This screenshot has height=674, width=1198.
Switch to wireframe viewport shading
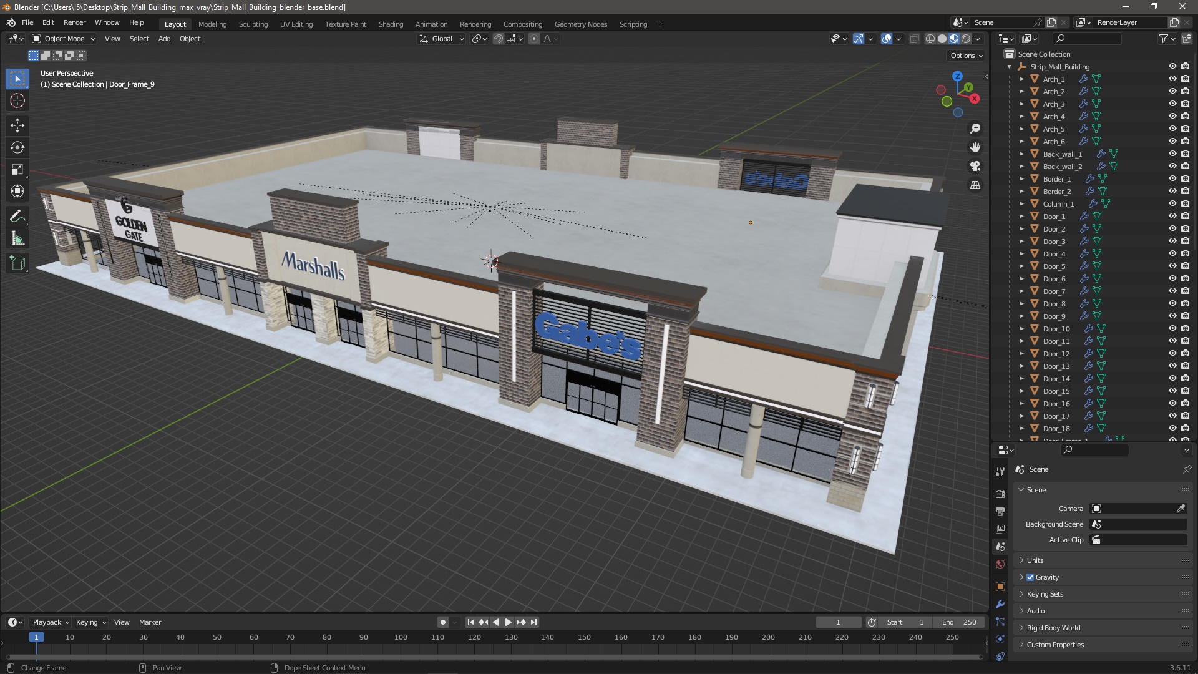[930, 39]
